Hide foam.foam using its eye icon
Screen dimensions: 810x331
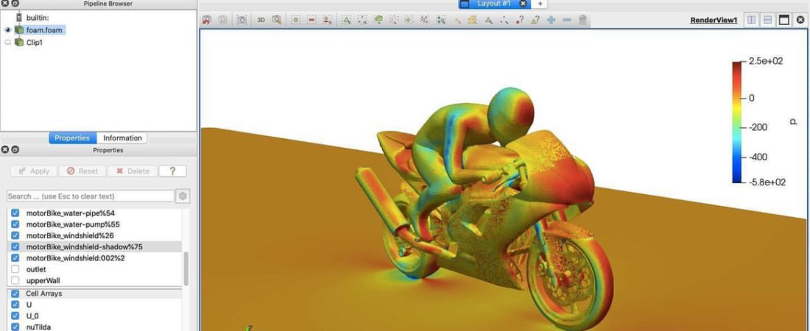[8, 30]
